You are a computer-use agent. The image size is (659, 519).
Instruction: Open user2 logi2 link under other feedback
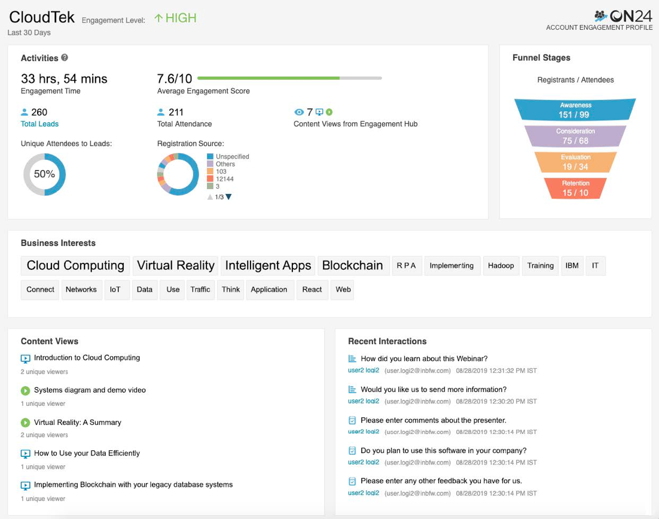click(x=364, y=493)
